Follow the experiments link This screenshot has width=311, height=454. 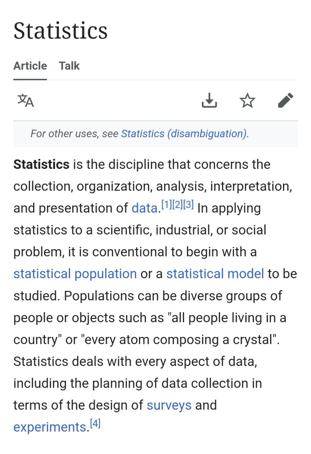tap(49, 427)
